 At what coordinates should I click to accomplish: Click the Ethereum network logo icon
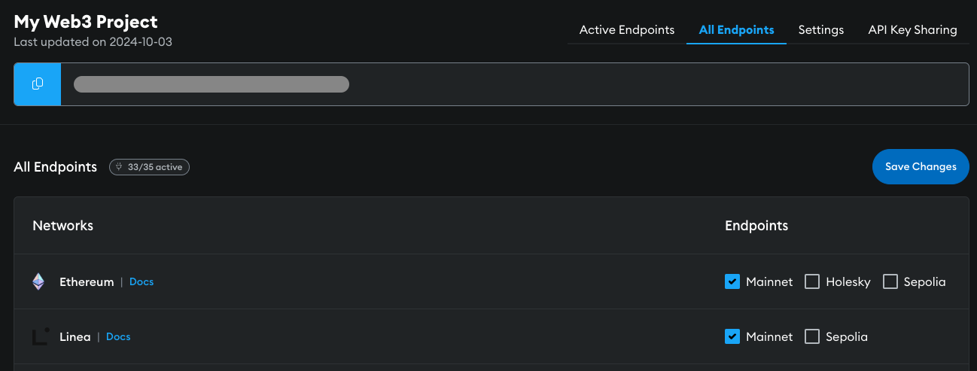click(x=38, y=282)
